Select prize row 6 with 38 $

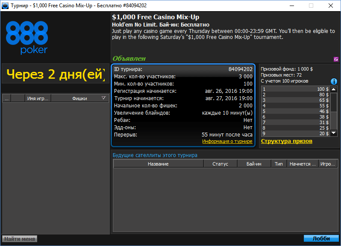tap(296, 117)
